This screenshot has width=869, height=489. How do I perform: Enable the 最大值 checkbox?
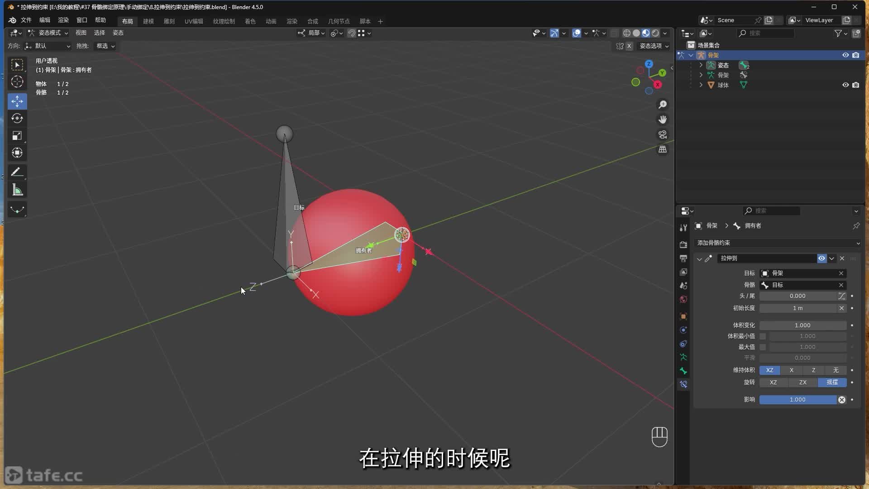pyautogui.click(x=763, y=347)
